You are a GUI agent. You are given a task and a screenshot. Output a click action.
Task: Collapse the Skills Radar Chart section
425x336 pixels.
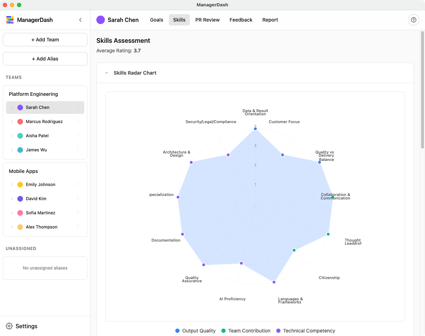(107, 73)
